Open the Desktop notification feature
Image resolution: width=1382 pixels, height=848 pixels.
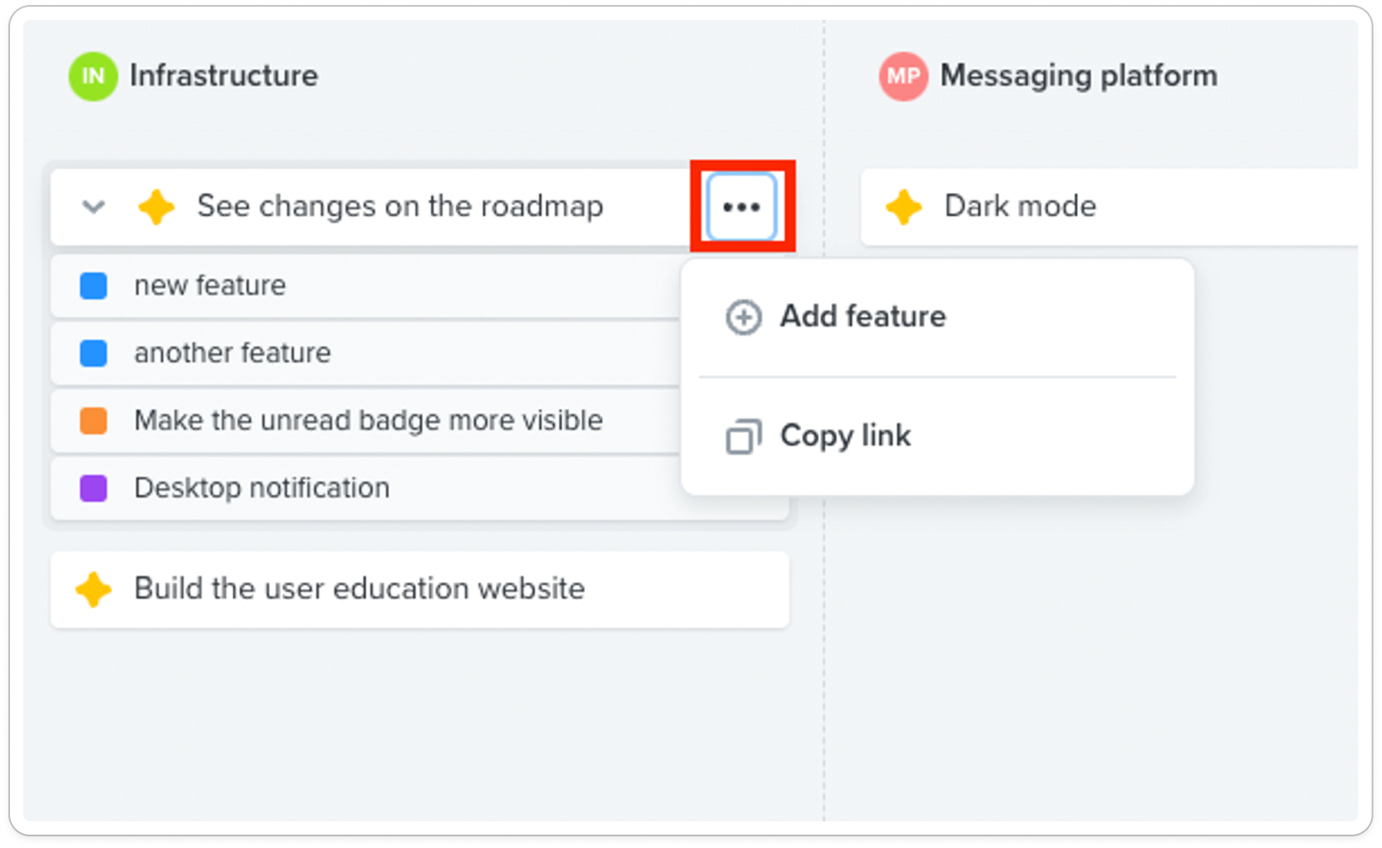tap(366, 489)
